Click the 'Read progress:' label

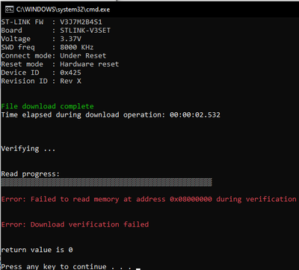tap(31, 174)
